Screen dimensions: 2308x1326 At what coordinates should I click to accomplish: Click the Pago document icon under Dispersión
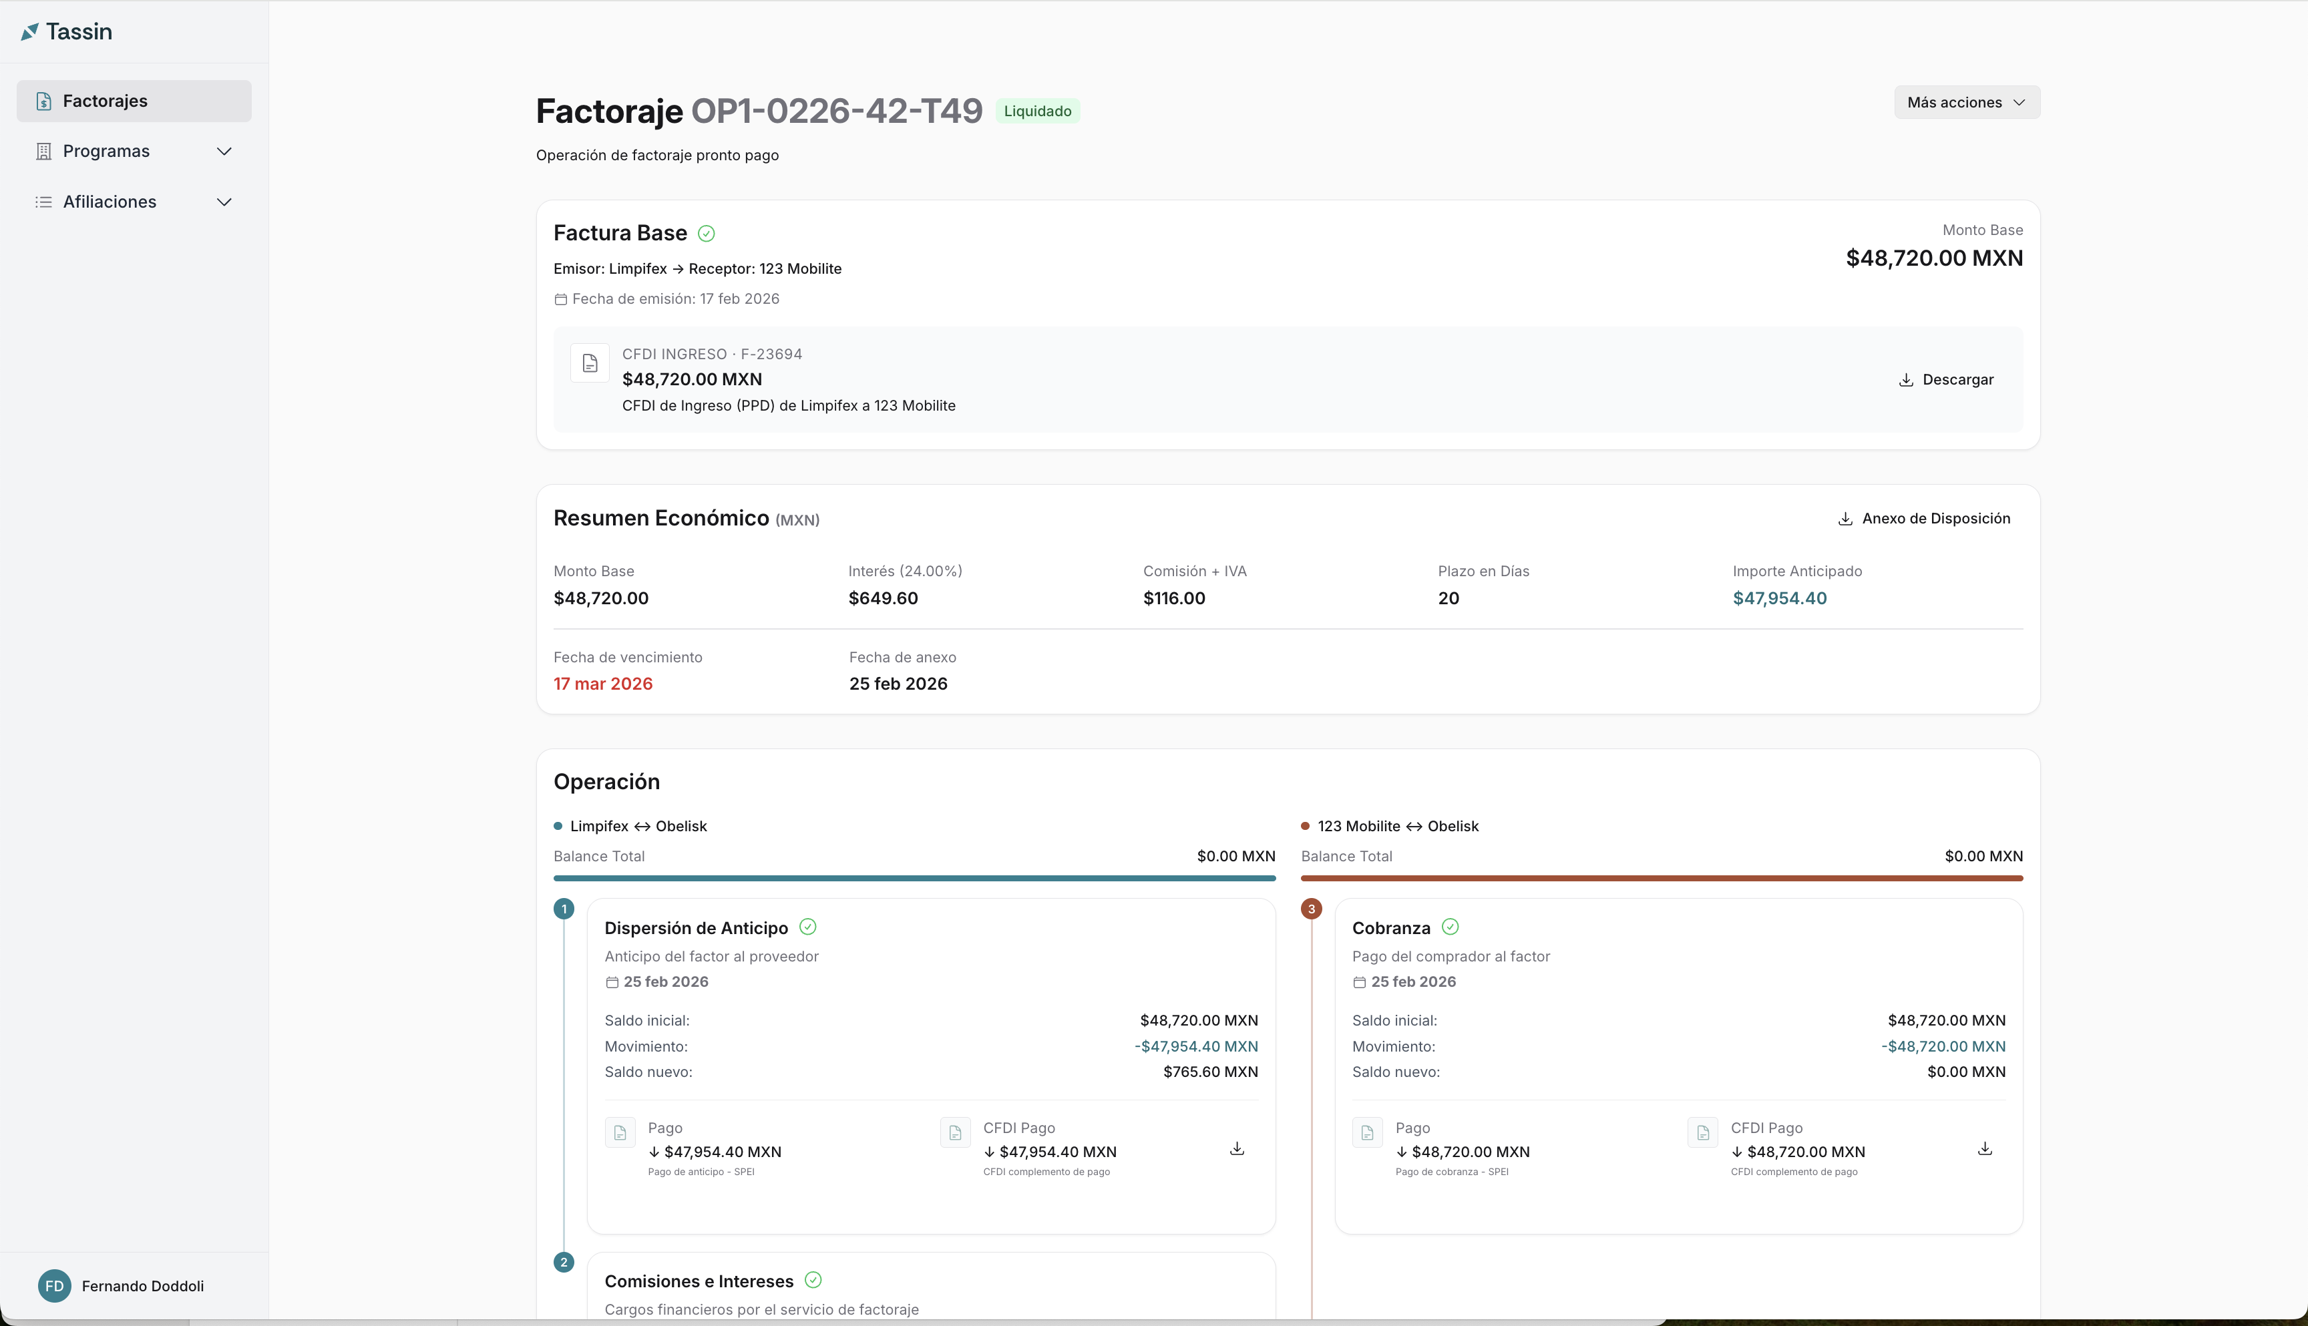point(619,1133)
